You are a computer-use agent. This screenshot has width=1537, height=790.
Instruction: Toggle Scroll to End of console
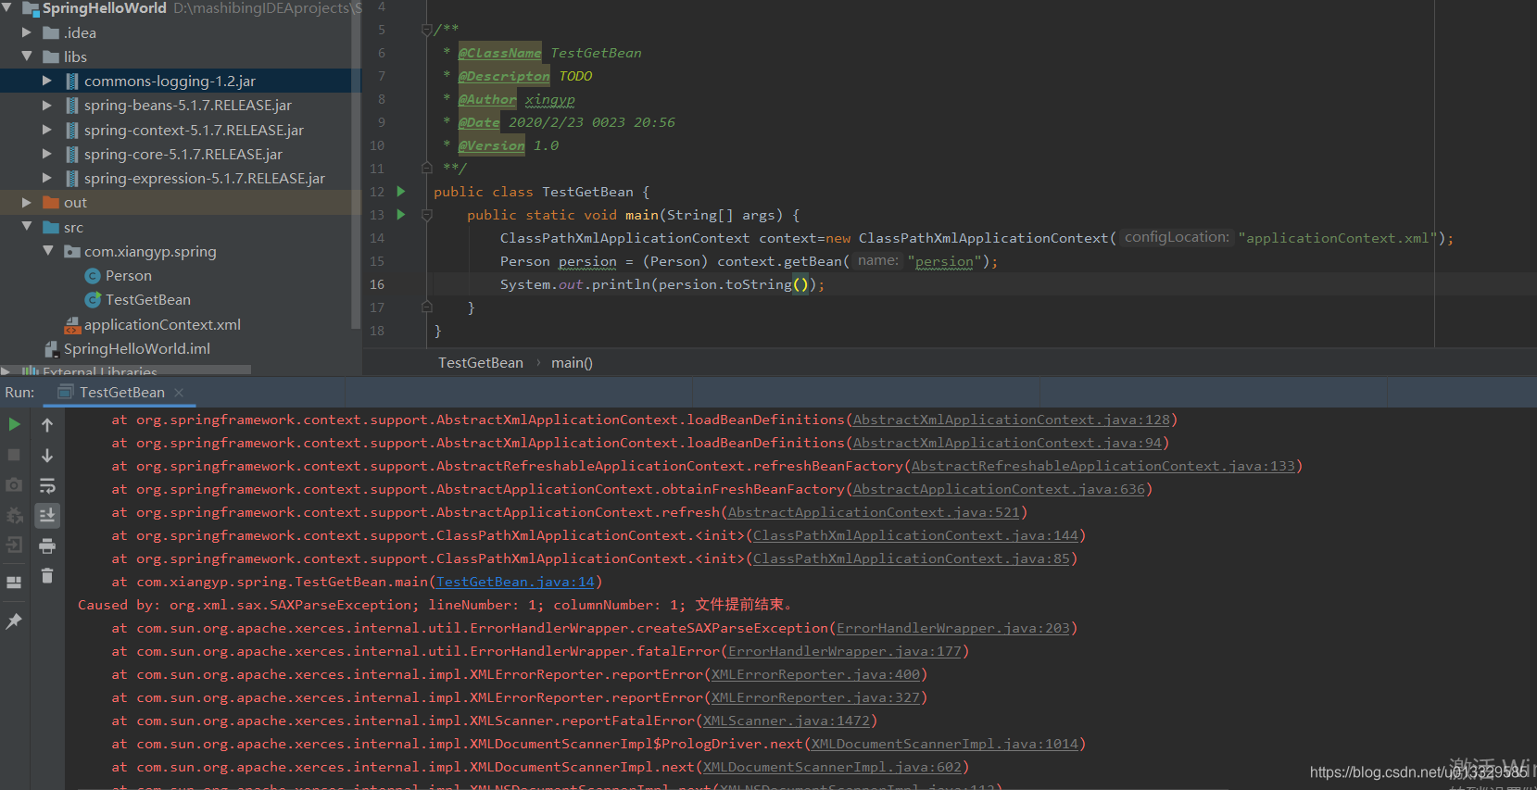pos(47,515)
